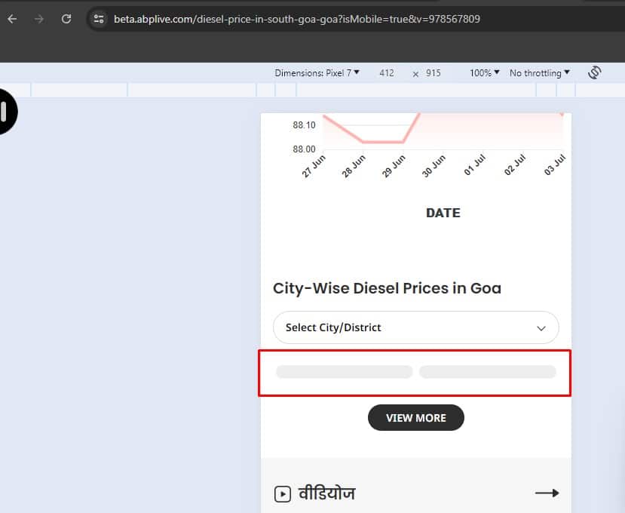This screenshot has height=513, width=625.
Task: Click the browser forward arrow
Action: tap(39, 19)
